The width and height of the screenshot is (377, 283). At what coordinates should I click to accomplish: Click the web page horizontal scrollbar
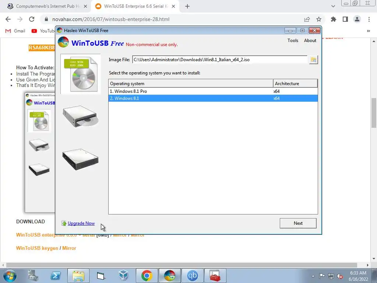click(x=182, y=265)
